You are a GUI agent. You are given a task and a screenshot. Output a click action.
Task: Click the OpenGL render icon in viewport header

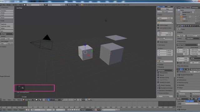pos(89,100)
